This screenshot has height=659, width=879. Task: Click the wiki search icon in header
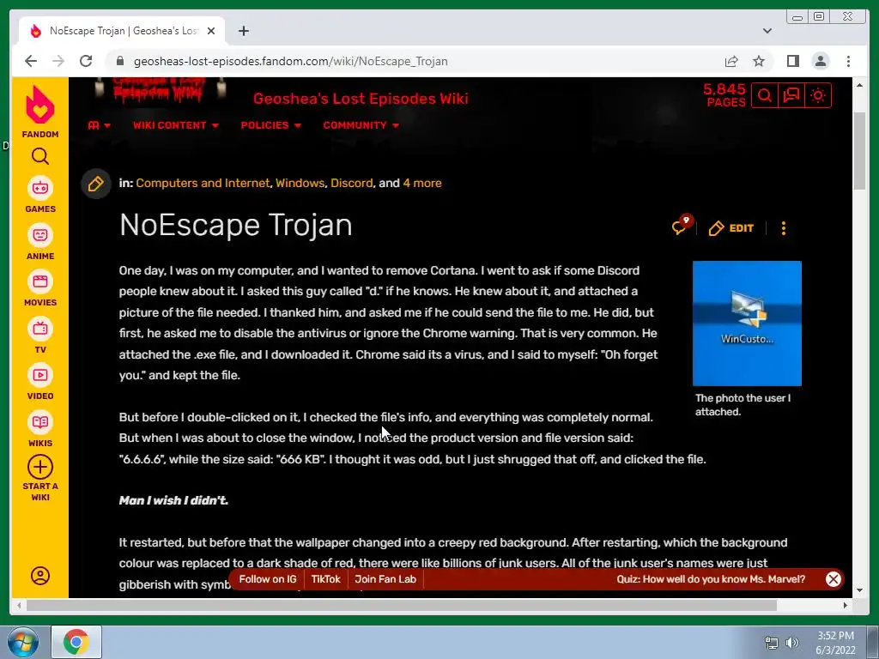coord(765,95)
